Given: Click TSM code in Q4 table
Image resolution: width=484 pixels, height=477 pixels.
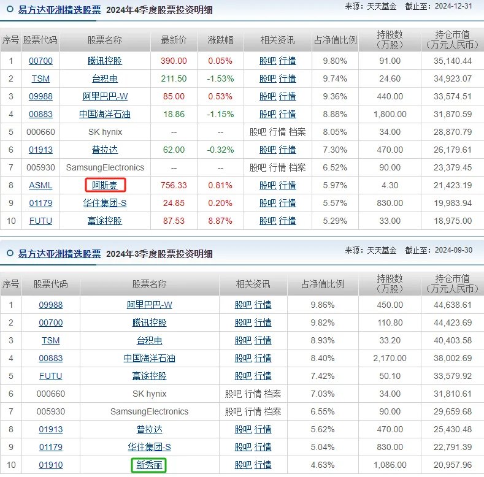Looking at the screenshot, I should [40, 78].
